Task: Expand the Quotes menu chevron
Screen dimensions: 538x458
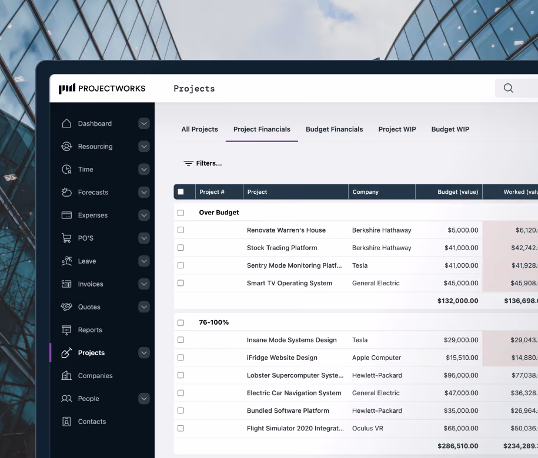Action: 144,307
